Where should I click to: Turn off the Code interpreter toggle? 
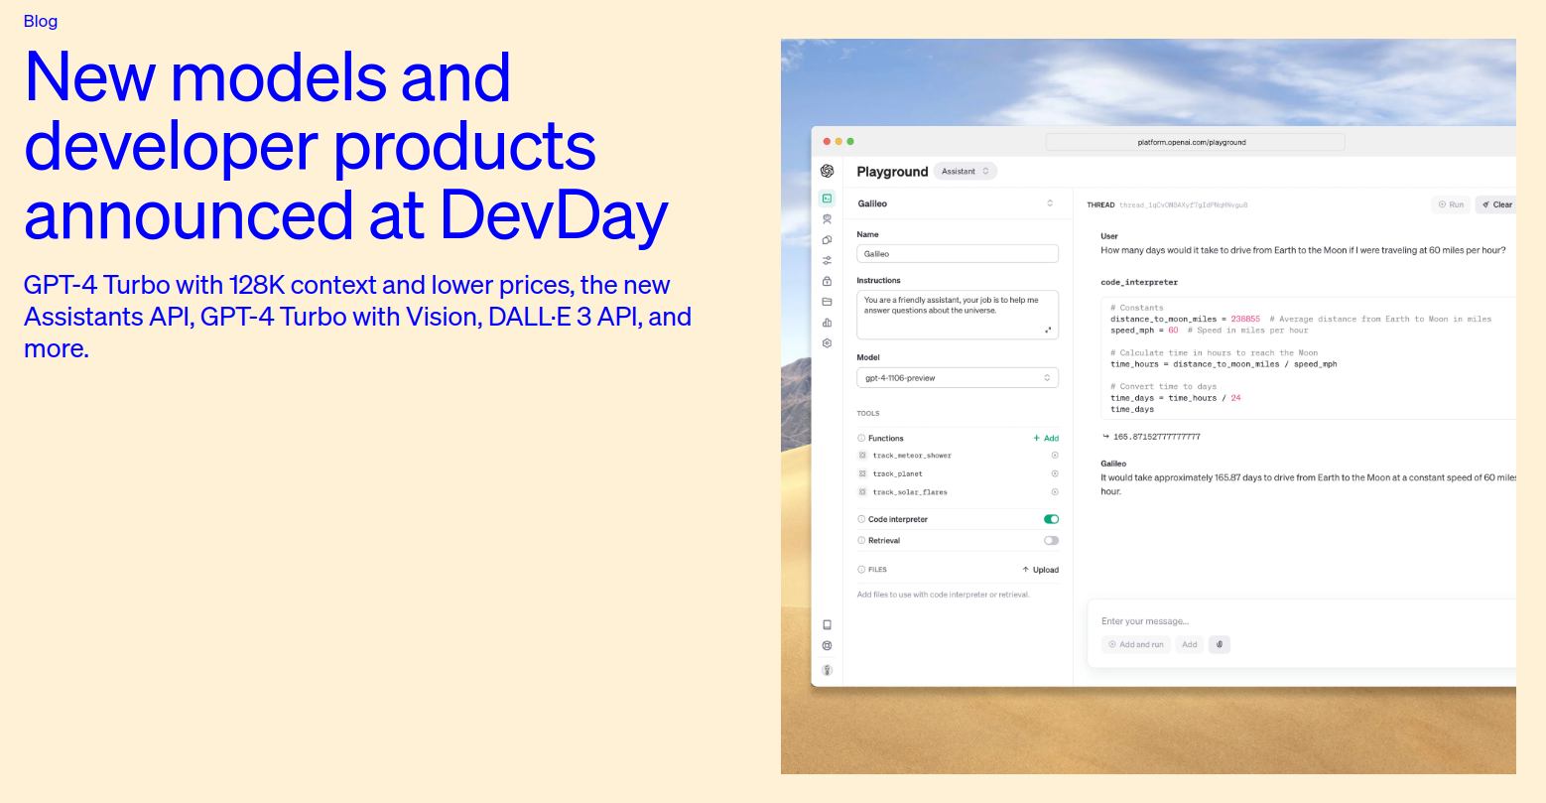(x=1051, y=519)
